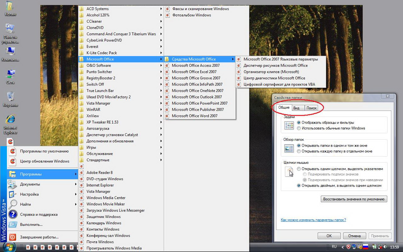Expand the CCleaner submenu arrow
Screen dimensions: 403x252
(x=161, y=21)
